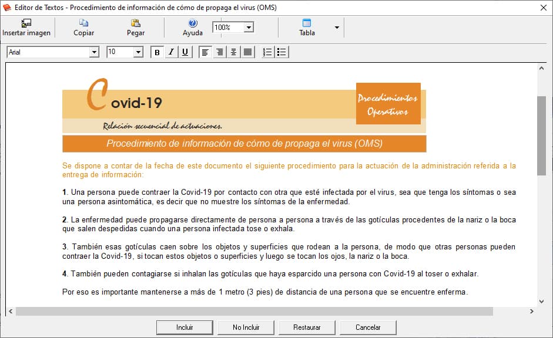Click the font size field showing 10

click(120, 52)
